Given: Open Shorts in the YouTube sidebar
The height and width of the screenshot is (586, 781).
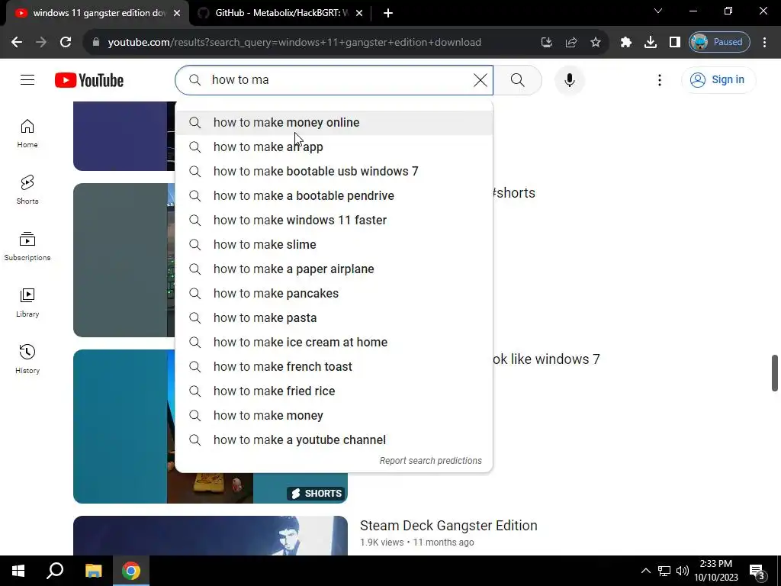Looking at the screenshot, I should point(27,190).
